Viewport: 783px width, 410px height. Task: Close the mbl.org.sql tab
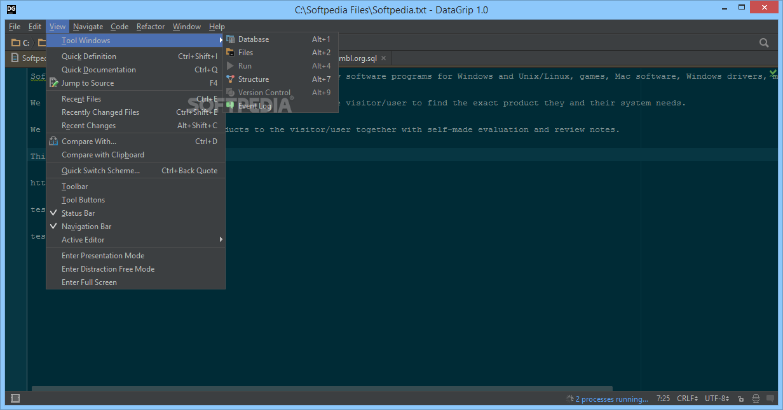coord(383,58)
